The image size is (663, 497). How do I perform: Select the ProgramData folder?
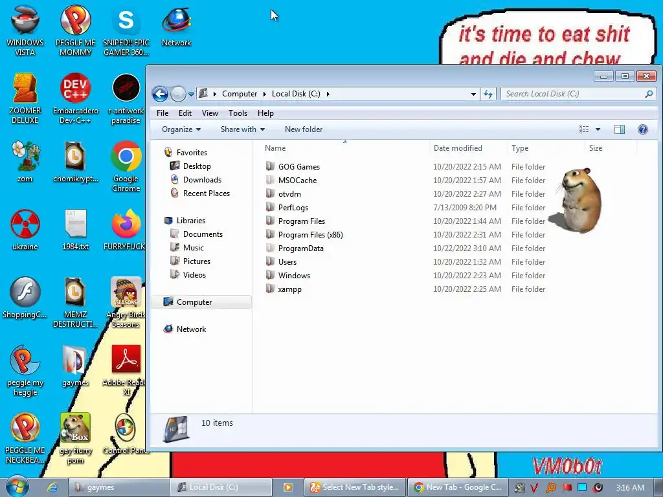[x=300, y=248]
